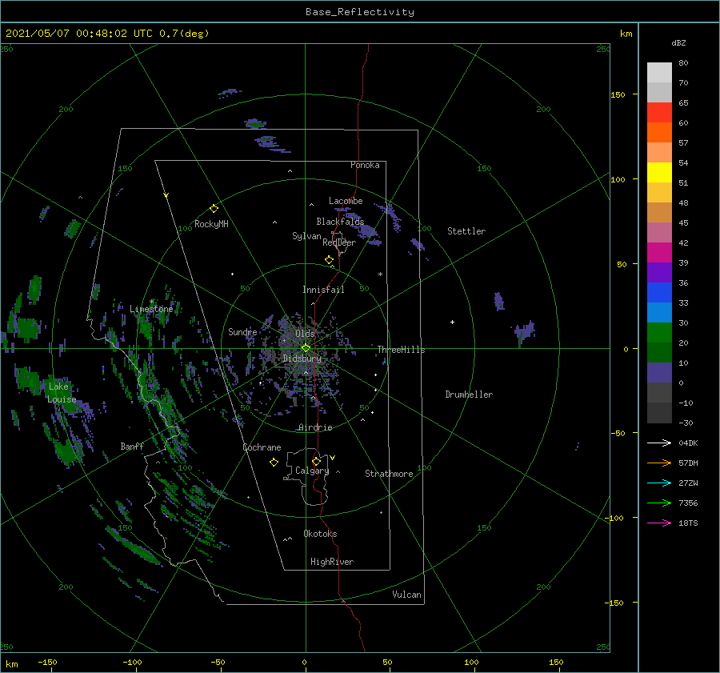Pick the bright green 30-20 dBZ swatch

pos(659,333)
